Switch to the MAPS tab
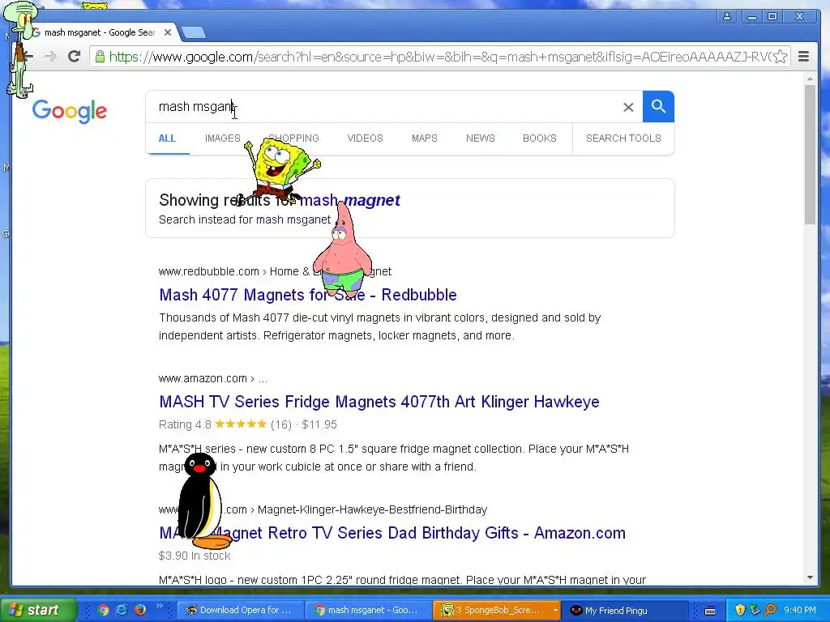The width and height of the screenshot is (830, 622). pos(425,138)
